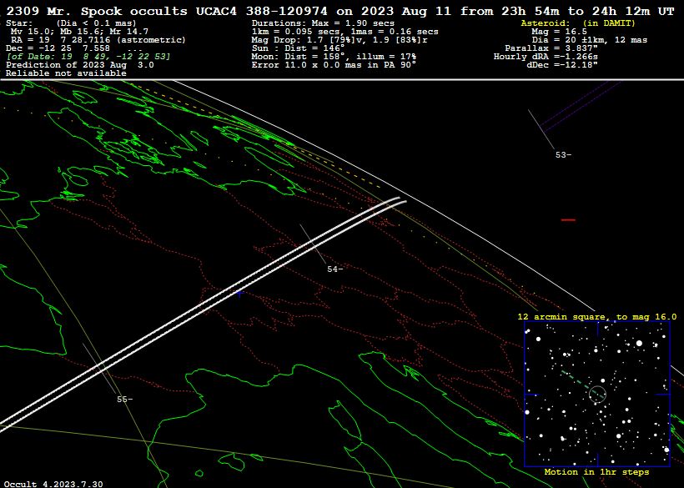Screen dimensions: 684x488
Task: Click the 'Error 11.0 x 0.0 mas in PA 90°' text
Action: pyautogui.click(x=334, y=64)
